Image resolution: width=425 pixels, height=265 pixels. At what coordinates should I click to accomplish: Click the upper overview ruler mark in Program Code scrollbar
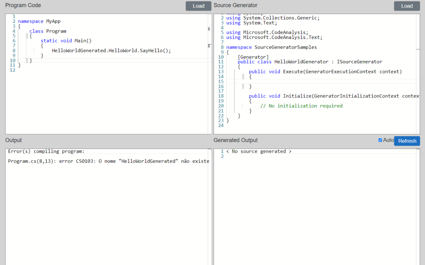click(209, 29)
